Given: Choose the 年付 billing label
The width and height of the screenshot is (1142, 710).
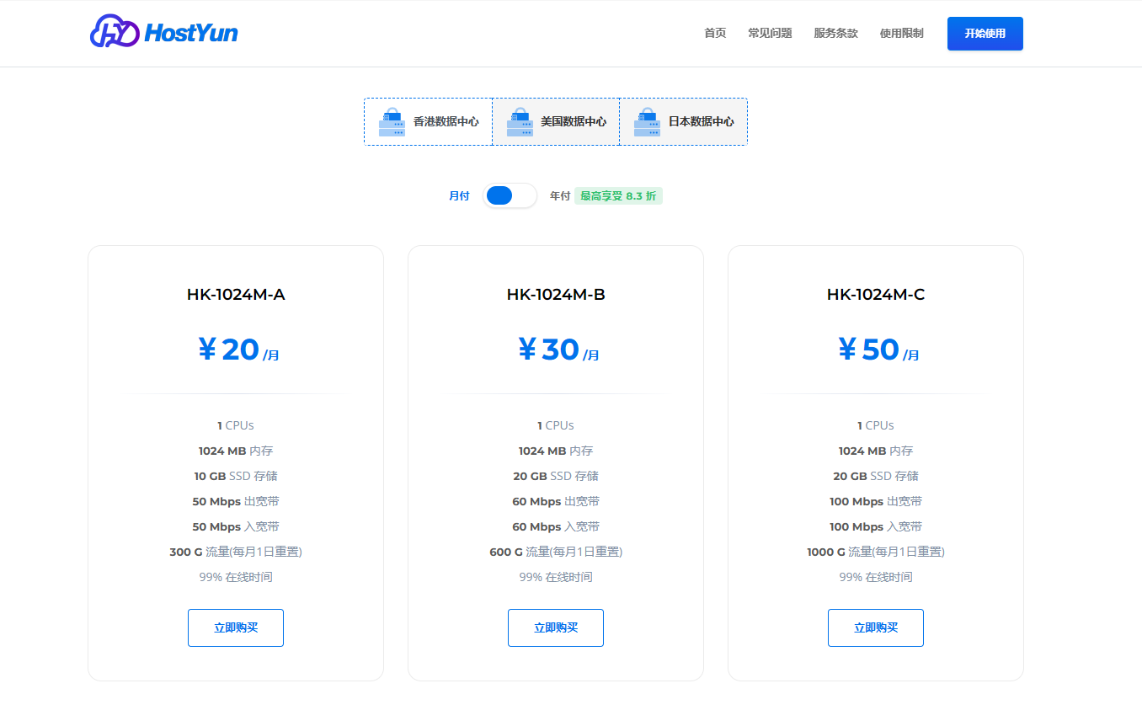Looking at the screenshot, I should (560, 195).
